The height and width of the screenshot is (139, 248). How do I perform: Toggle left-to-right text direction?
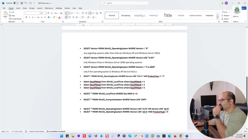click(x=90, y=13)
